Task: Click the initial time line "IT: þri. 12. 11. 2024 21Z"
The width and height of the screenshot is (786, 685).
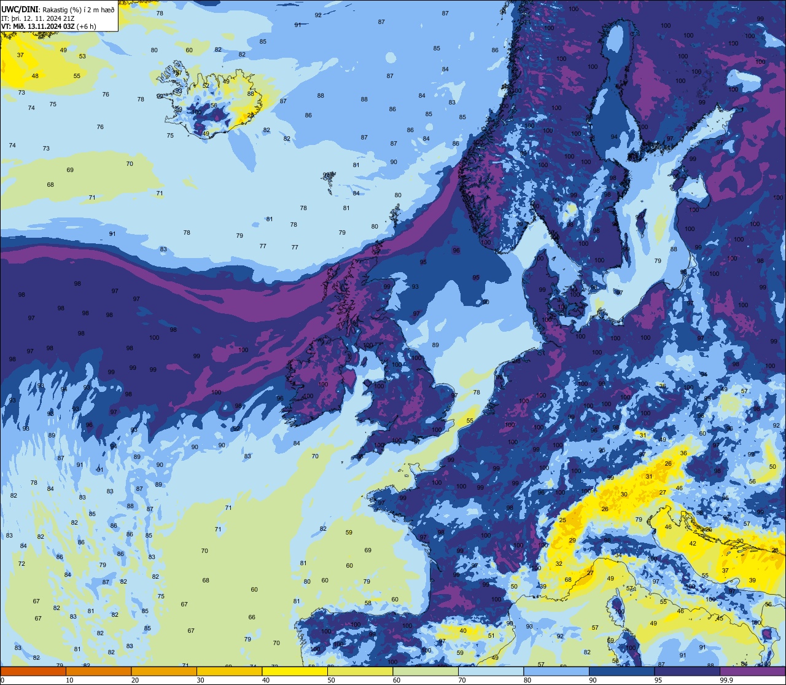Action: 38,18
